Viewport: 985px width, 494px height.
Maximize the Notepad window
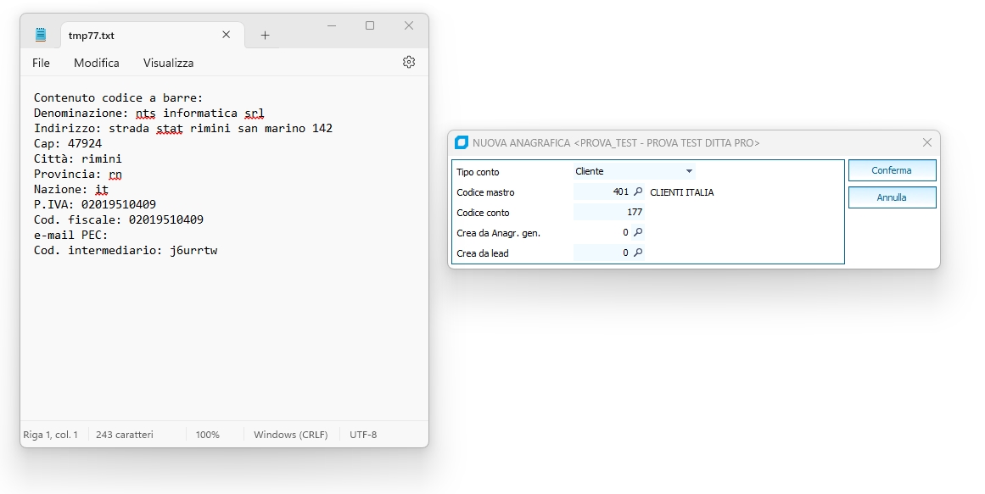[x=370, y=25]
